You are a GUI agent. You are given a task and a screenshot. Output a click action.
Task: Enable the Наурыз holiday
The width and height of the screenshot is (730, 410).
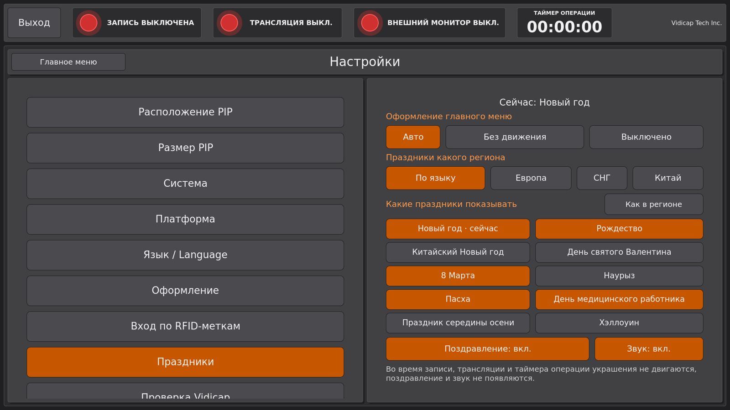pyautogui.click(x=619, y=276)
